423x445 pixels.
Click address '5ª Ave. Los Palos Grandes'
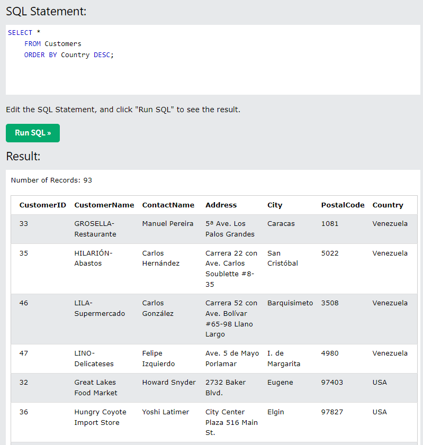[230, 229]
